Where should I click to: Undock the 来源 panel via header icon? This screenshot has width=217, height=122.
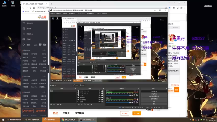click(x=103, y=89)
